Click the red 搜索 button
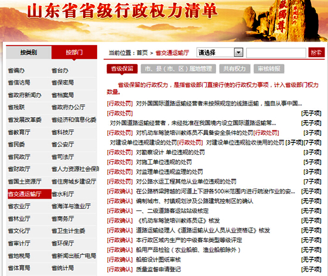Image resolution: width=328 pixels, height=276 pixels. click(316, 53)
